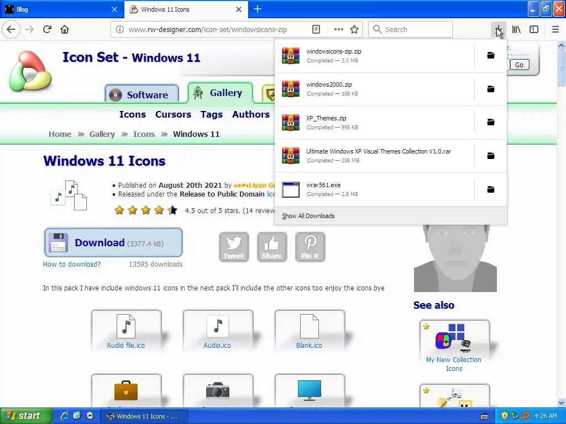Screen dimensions: 566x424
Task: Open the Windows Start menu
Action: 26,416
